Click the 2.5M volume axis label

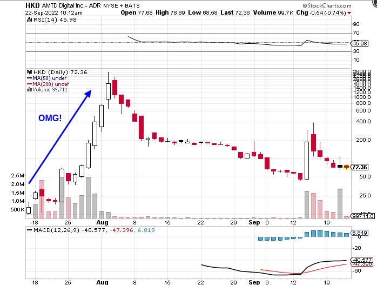pos(17,175)
